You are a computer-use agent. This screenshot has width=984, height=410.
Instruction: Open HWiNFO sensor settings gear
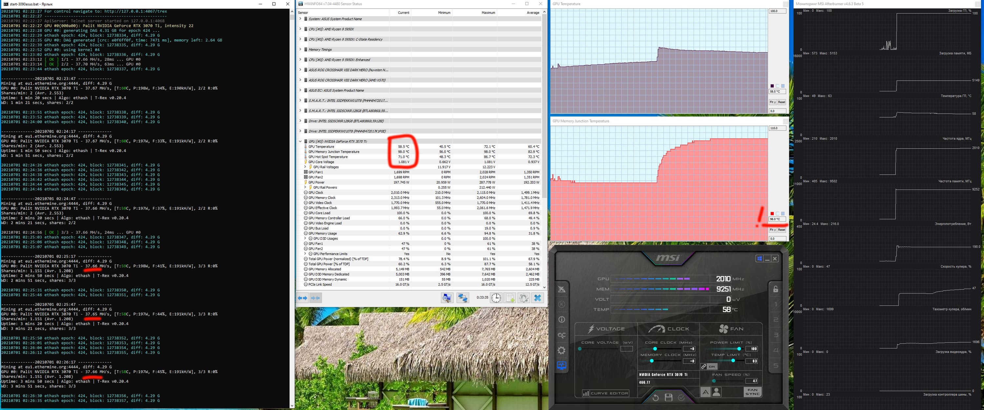(x=524, y=298)
